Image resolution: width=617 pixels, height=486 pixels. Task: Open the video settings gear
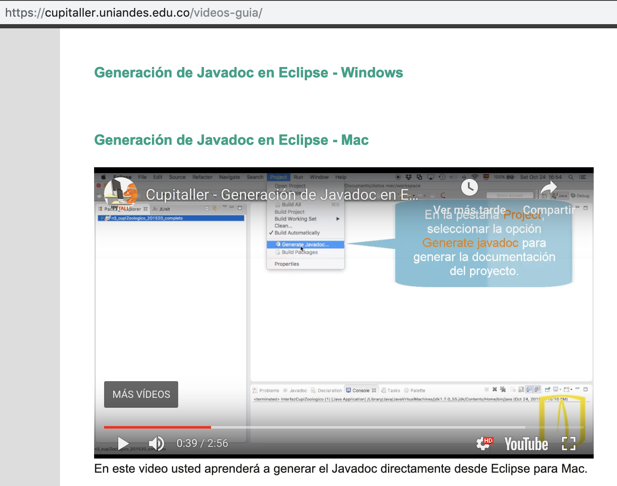484,444
